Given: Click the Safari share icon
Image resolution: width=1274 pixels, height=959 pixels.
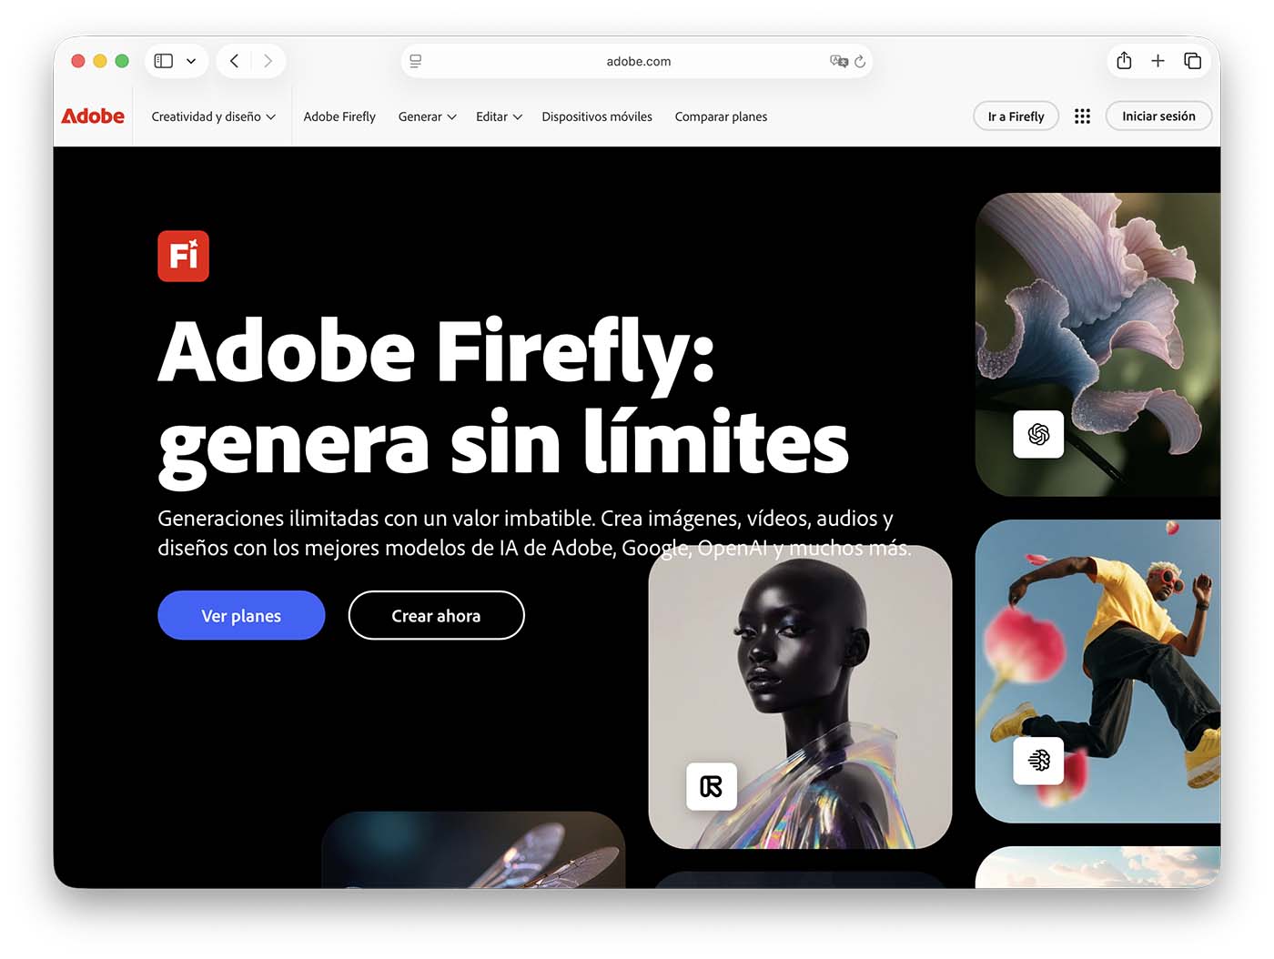Looking at the screenshot, I should pyautogui.click(x=1123, y=60).
